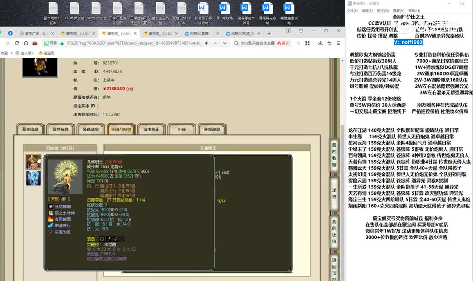Screen dimensions: 473x281
Task: Click the 春风拂面 skill icon
Action: 51,219
